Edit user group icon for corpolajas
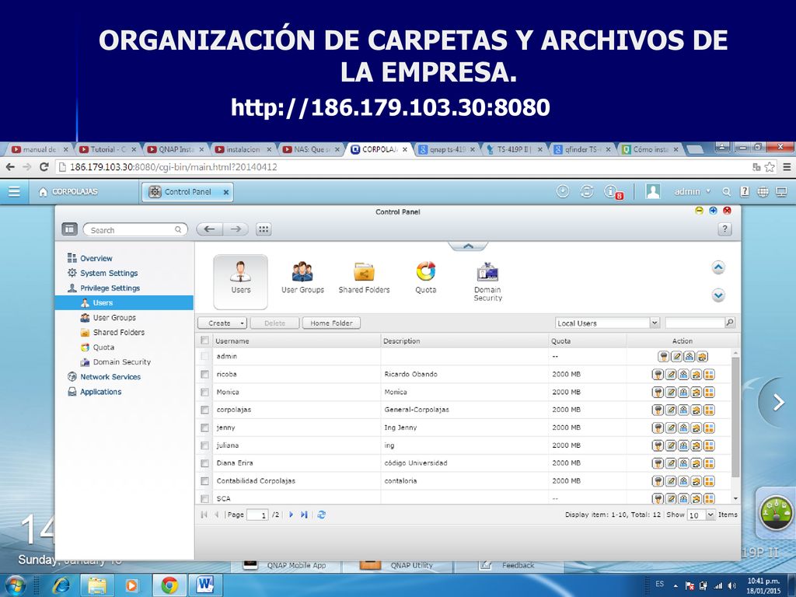This screenshot has width=796, height=597. (x=683, y=410)
